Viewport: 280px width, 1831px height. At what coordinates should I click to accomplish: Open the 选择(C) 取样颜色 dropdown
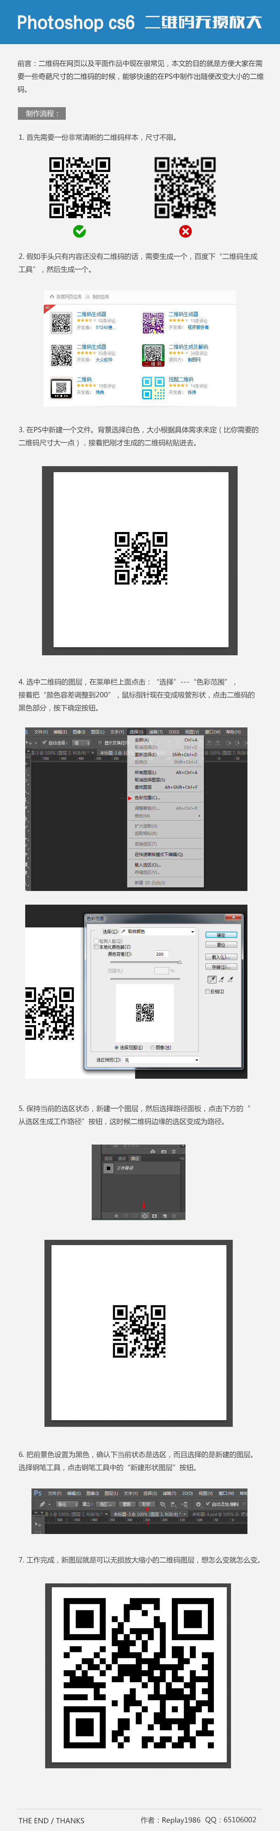(x=159, y=932)
